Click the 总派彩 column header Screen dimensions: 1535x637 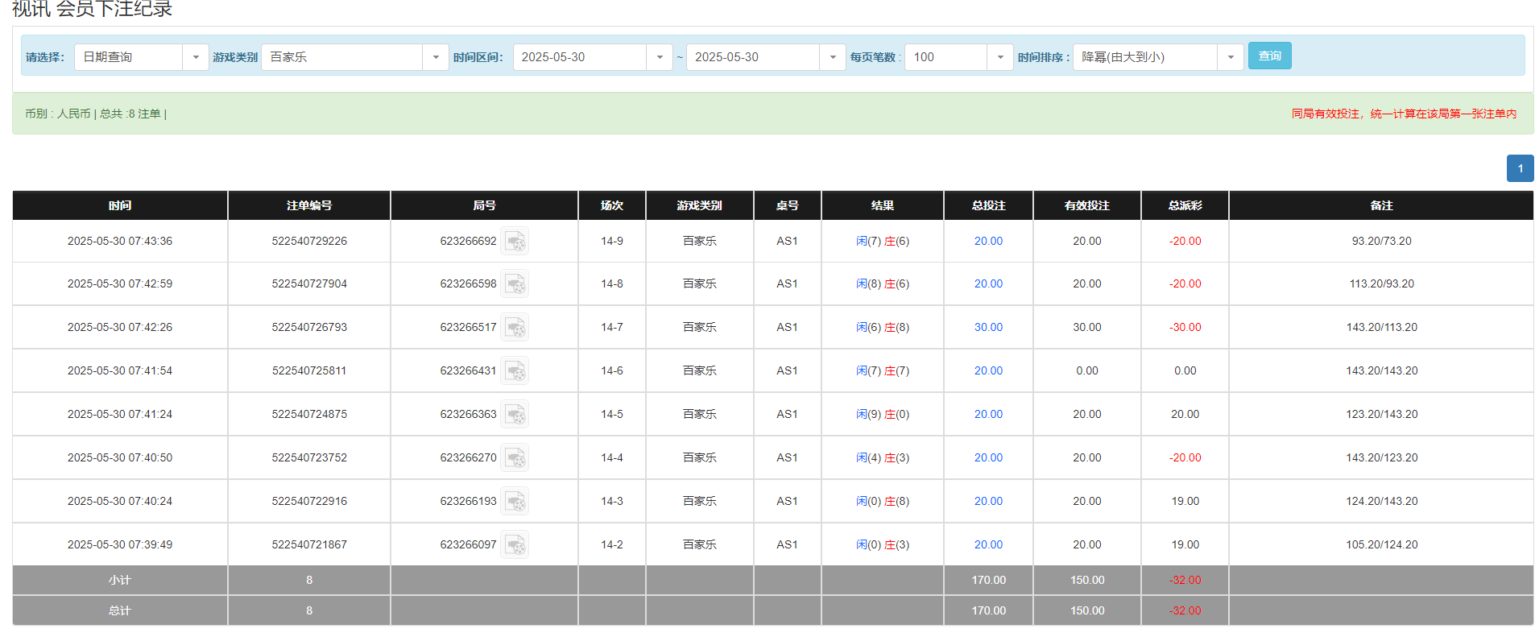click(x=1185, y=205)
